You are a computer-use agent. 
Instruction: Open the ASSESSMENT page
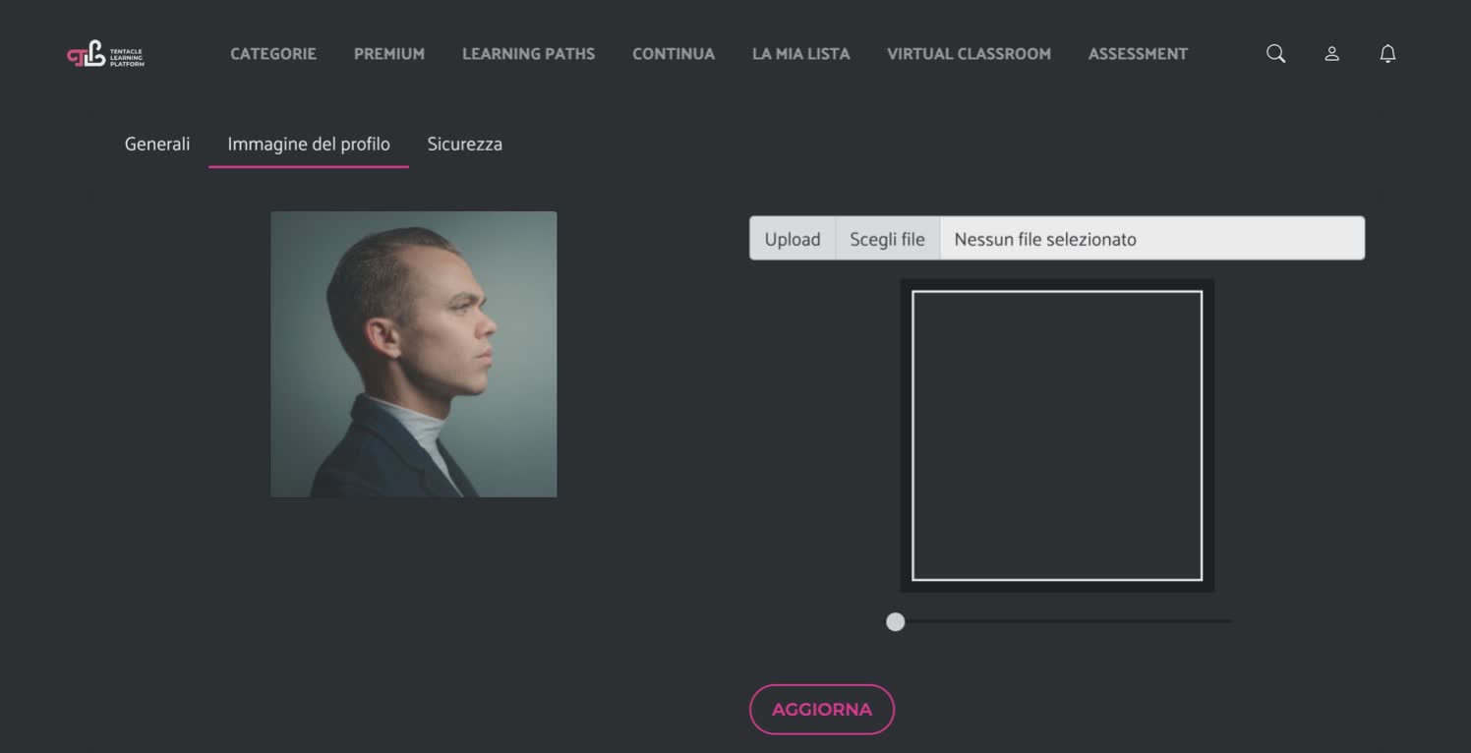[1138, 54]
